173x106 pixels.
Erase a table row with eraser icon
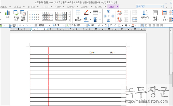tap(119, 13)
